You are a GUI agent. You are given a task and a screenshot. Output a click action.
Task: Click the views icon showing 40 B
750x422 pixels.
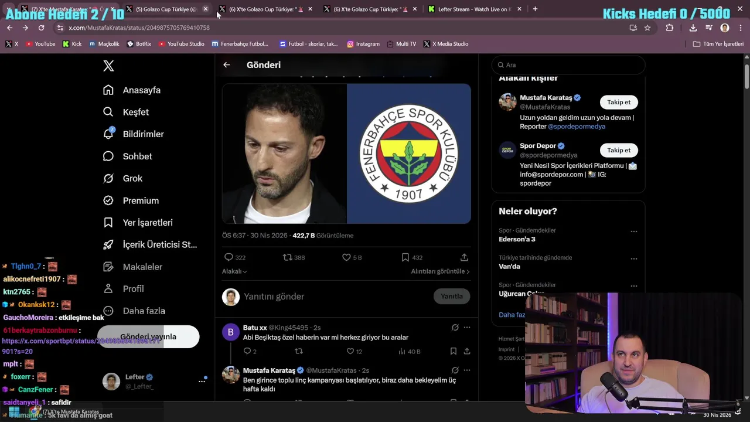402,351
